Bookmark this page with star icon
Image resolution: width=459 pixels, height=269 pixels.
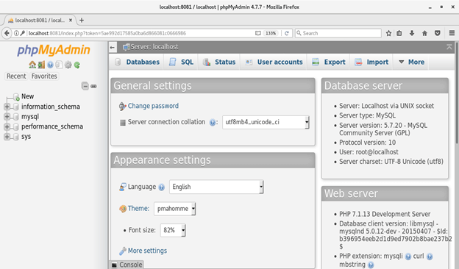click(x=388, y=33)
